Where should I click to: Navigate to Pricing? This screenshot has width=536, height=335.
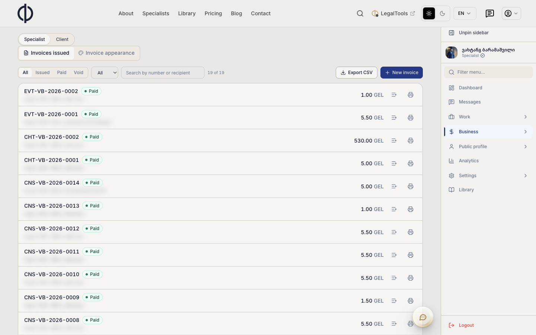point(213,13)
